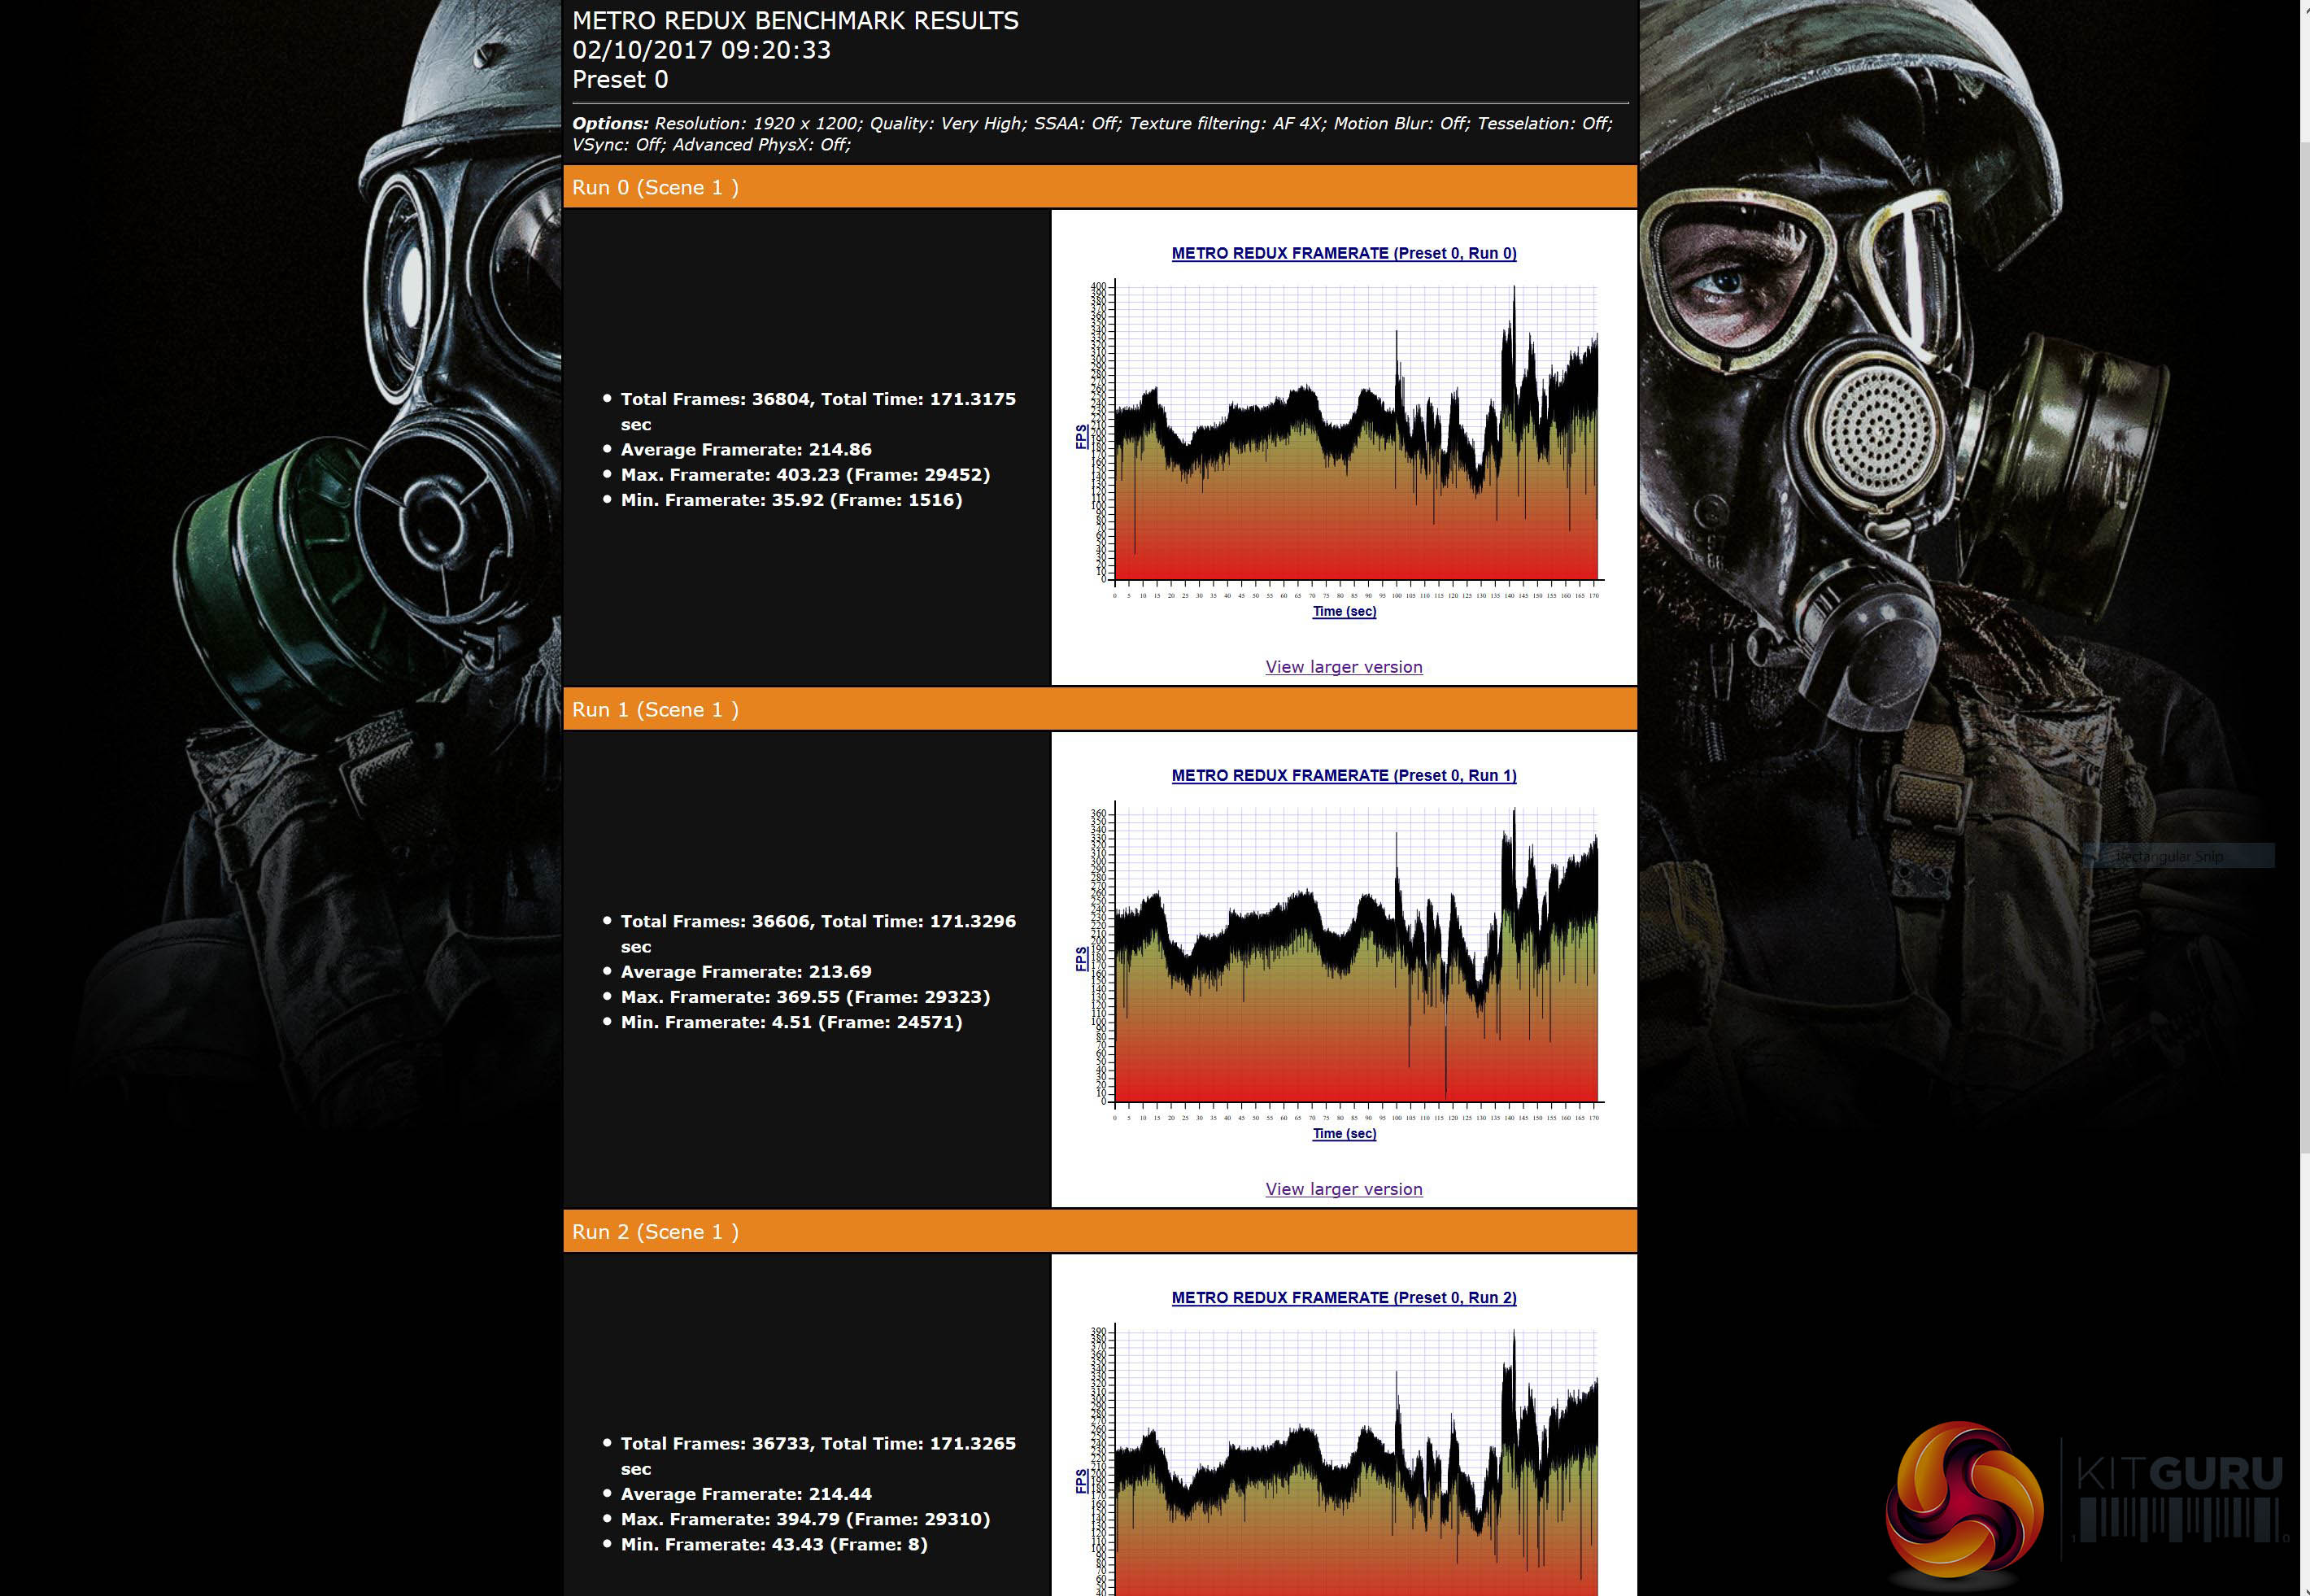Open 'View larger version' link under Run 0 chart
Screen dimensions: 2310x1596
point(1343,667)
